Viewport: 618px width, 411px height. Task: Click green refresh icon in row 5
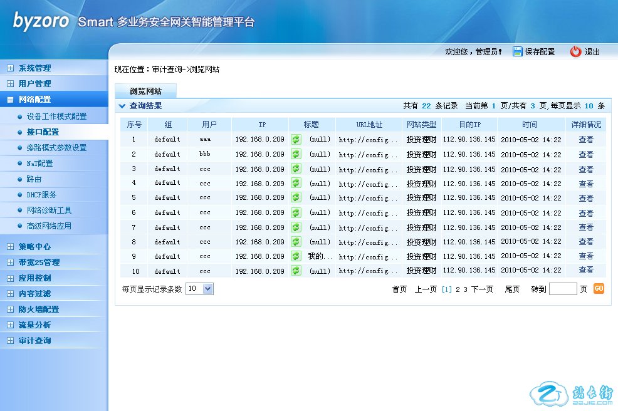[x=296, y=197]
